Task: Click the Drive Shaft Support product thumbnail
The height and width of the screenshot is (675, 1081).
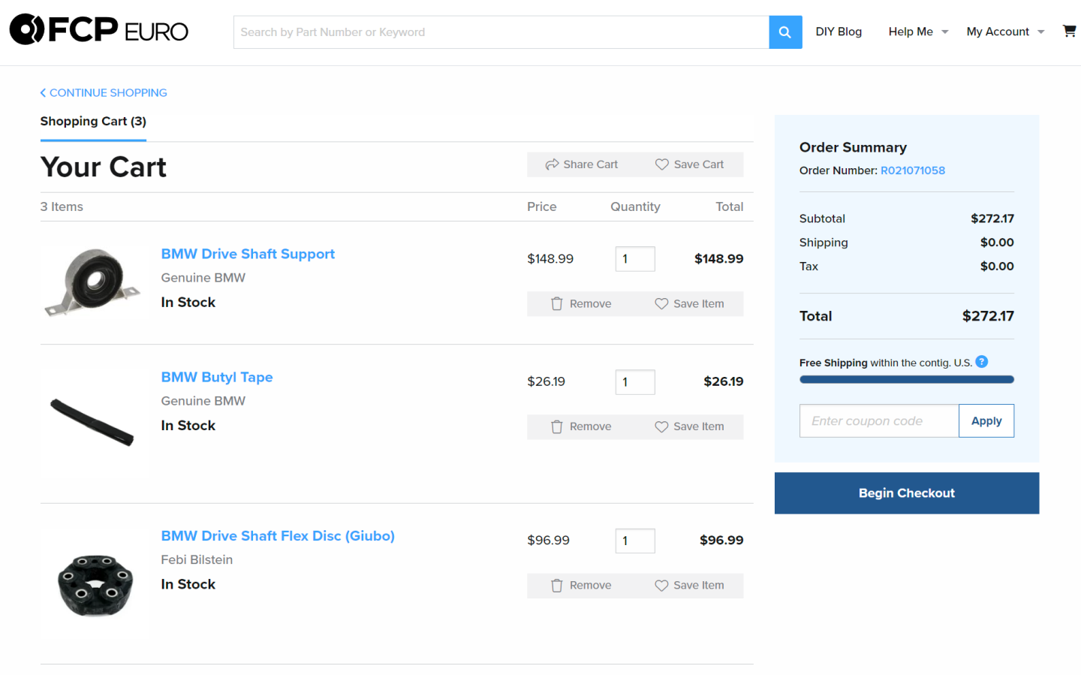Action: tap(94, 282)
